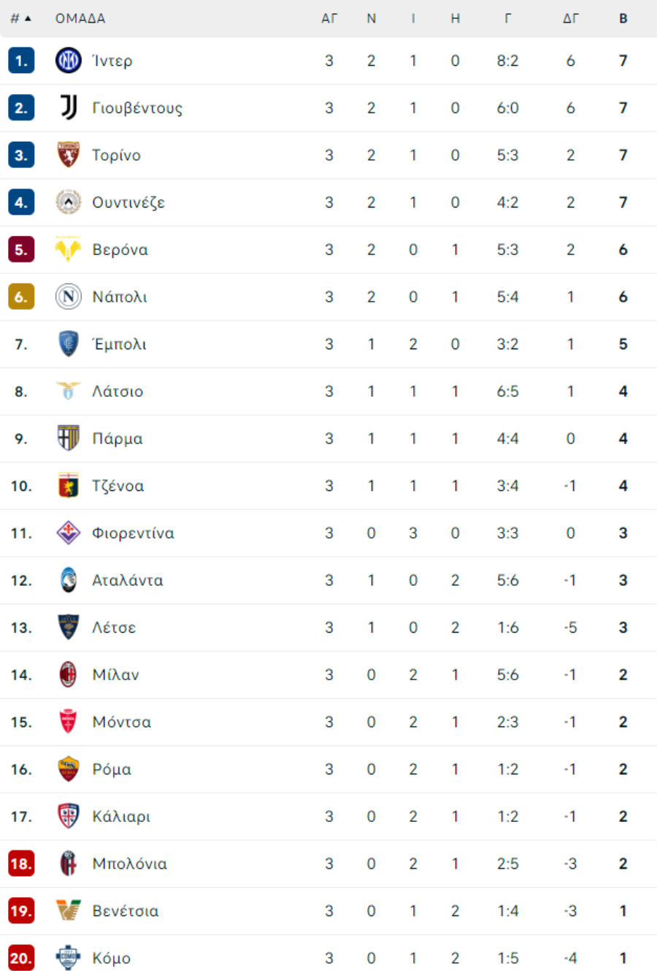Click the red rank 20 badge
The height and width of the screenshot is (971, 657).
click(x=21, y=959)
